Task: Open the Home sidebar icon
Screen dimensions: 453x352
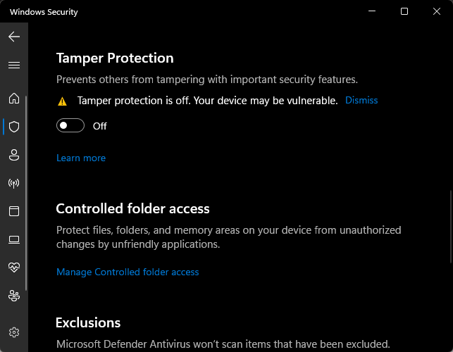Action: point(14,98)
